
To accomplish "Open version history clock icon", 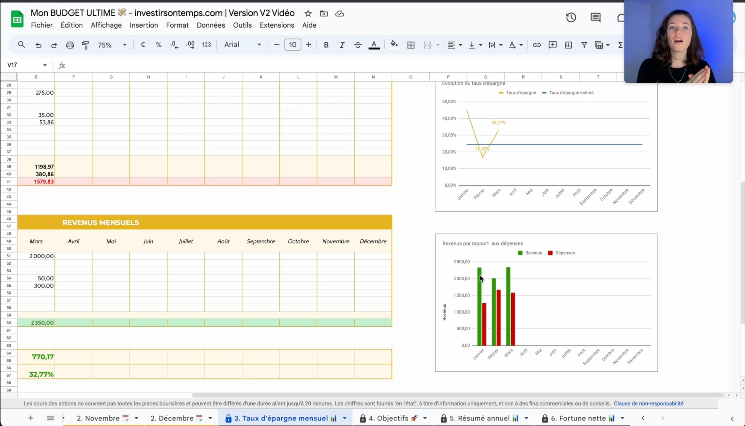I will click(571, 18).
